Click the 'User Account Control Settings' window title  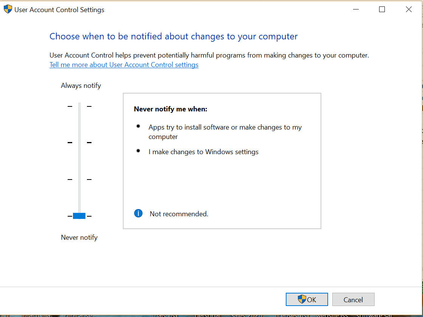coord(59,10)
